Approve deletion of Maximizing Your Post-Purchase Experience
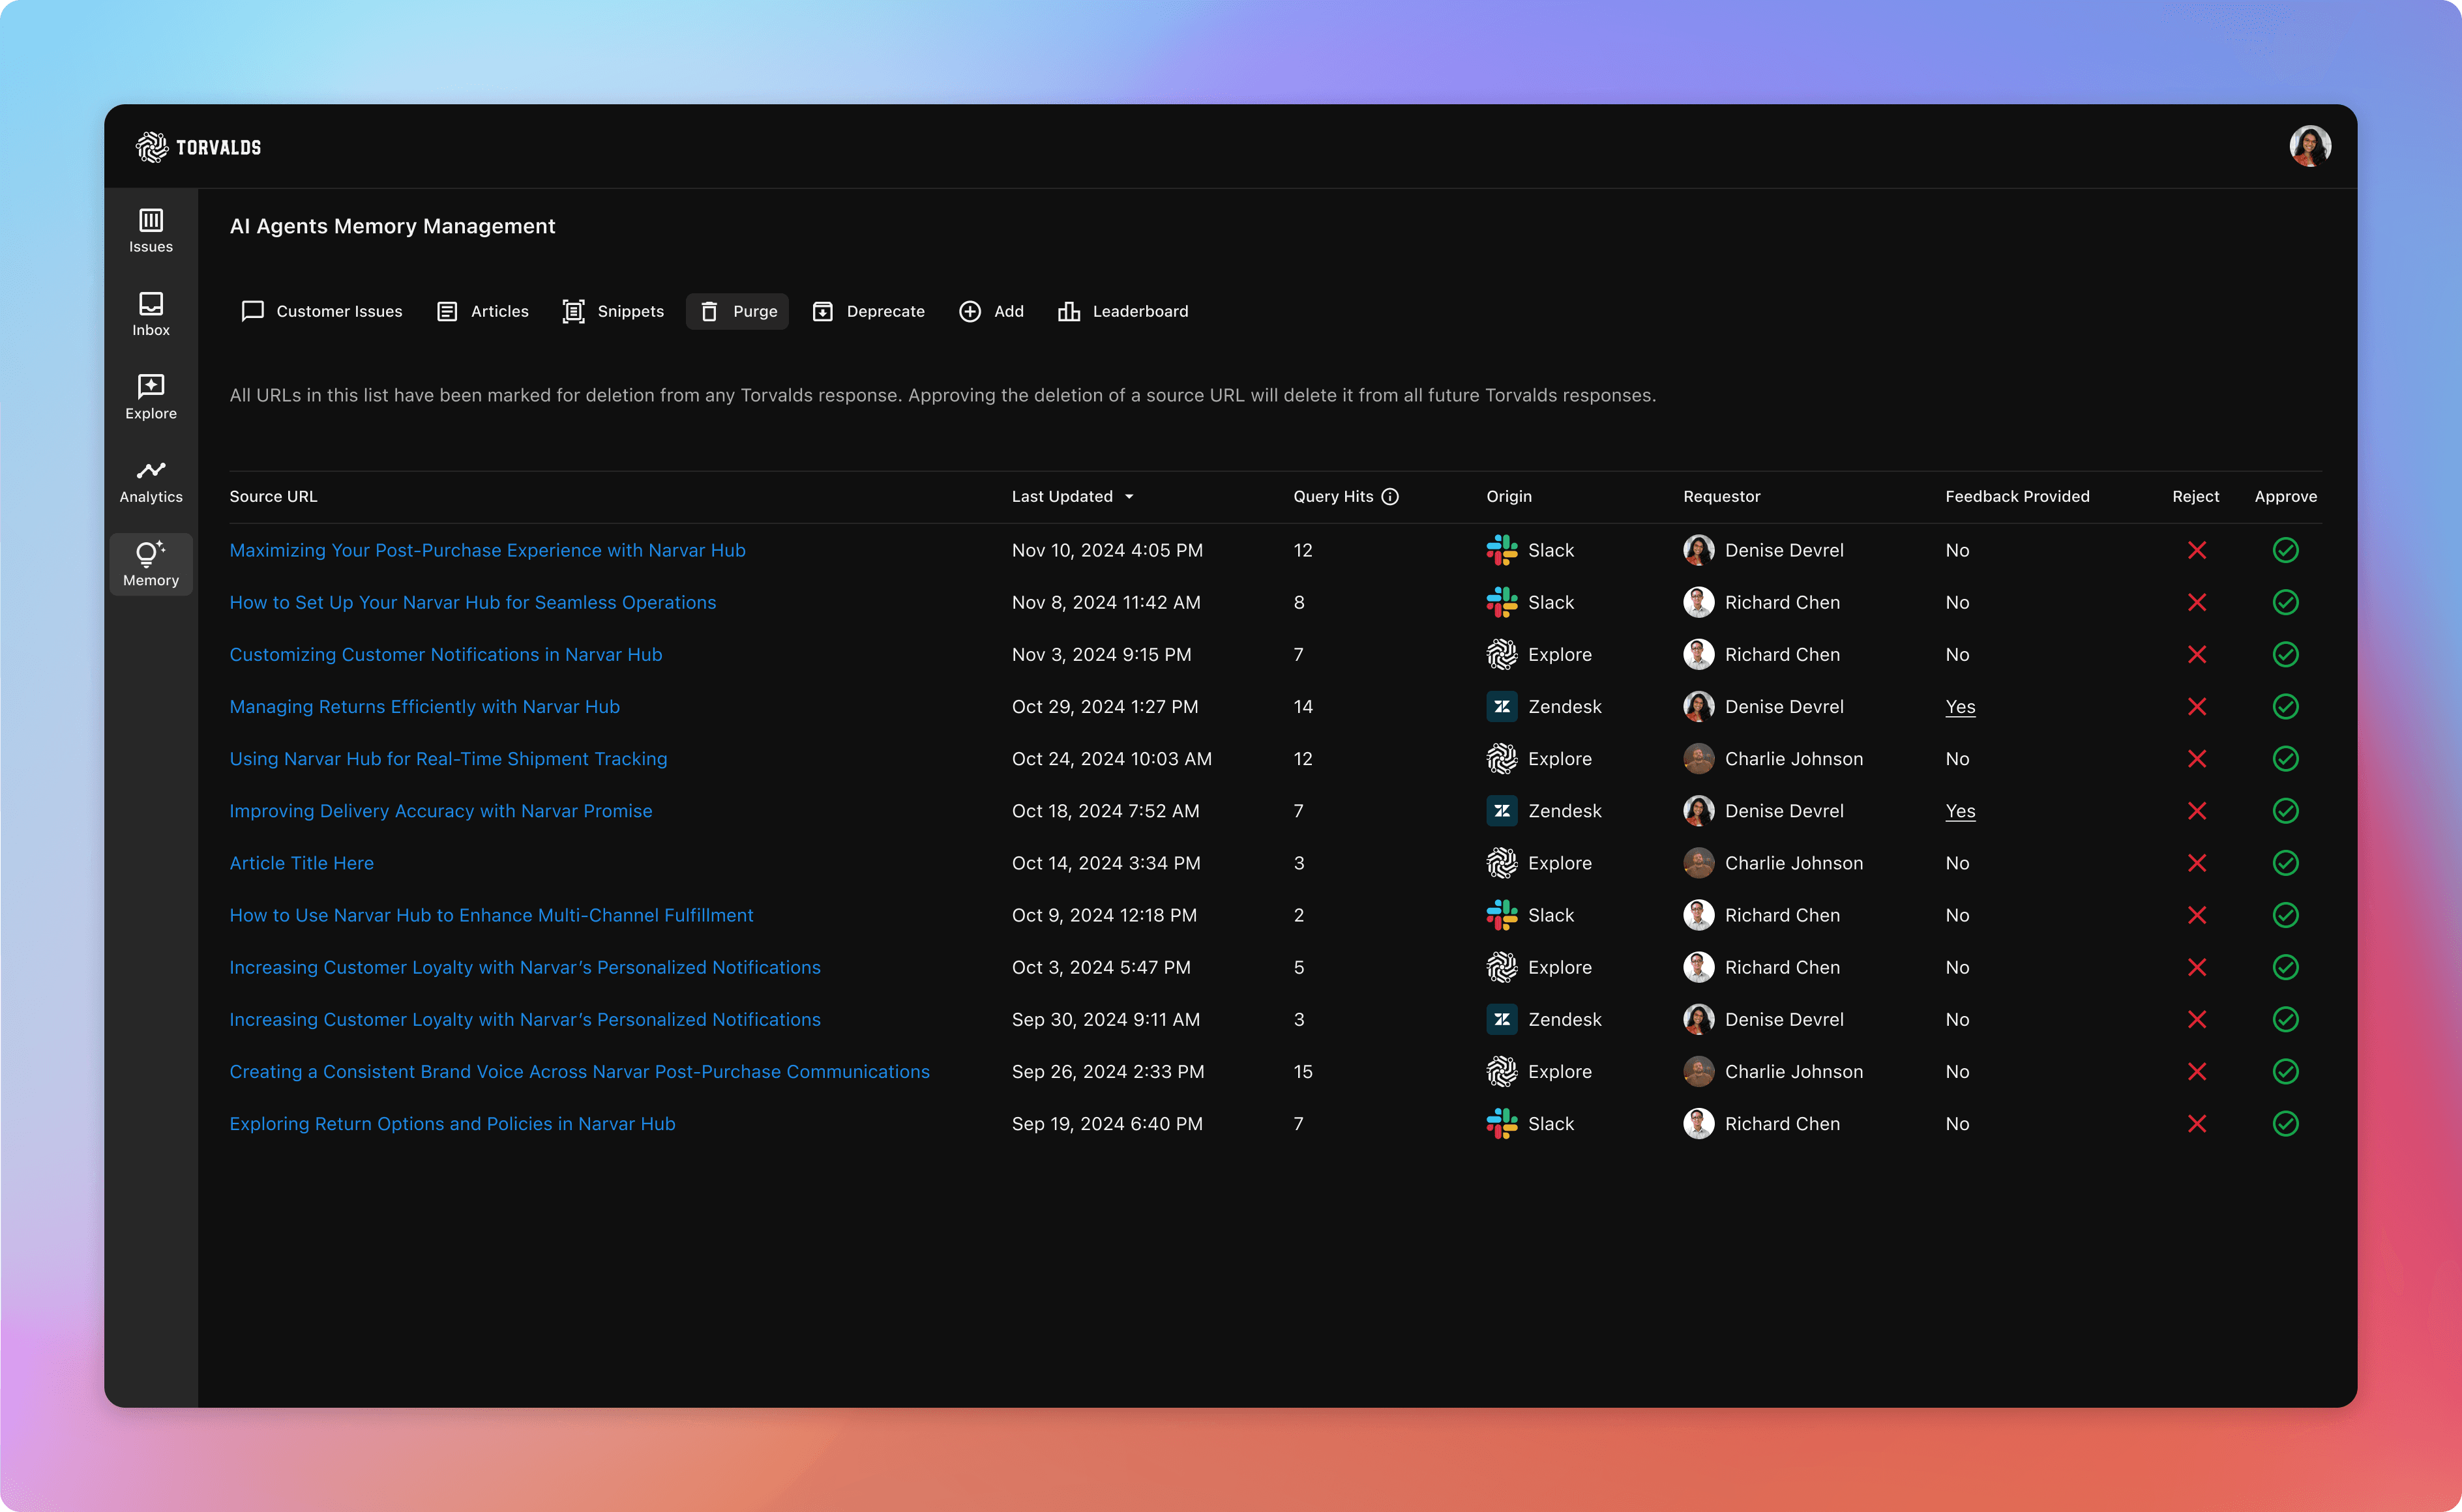 (2286, 550)
